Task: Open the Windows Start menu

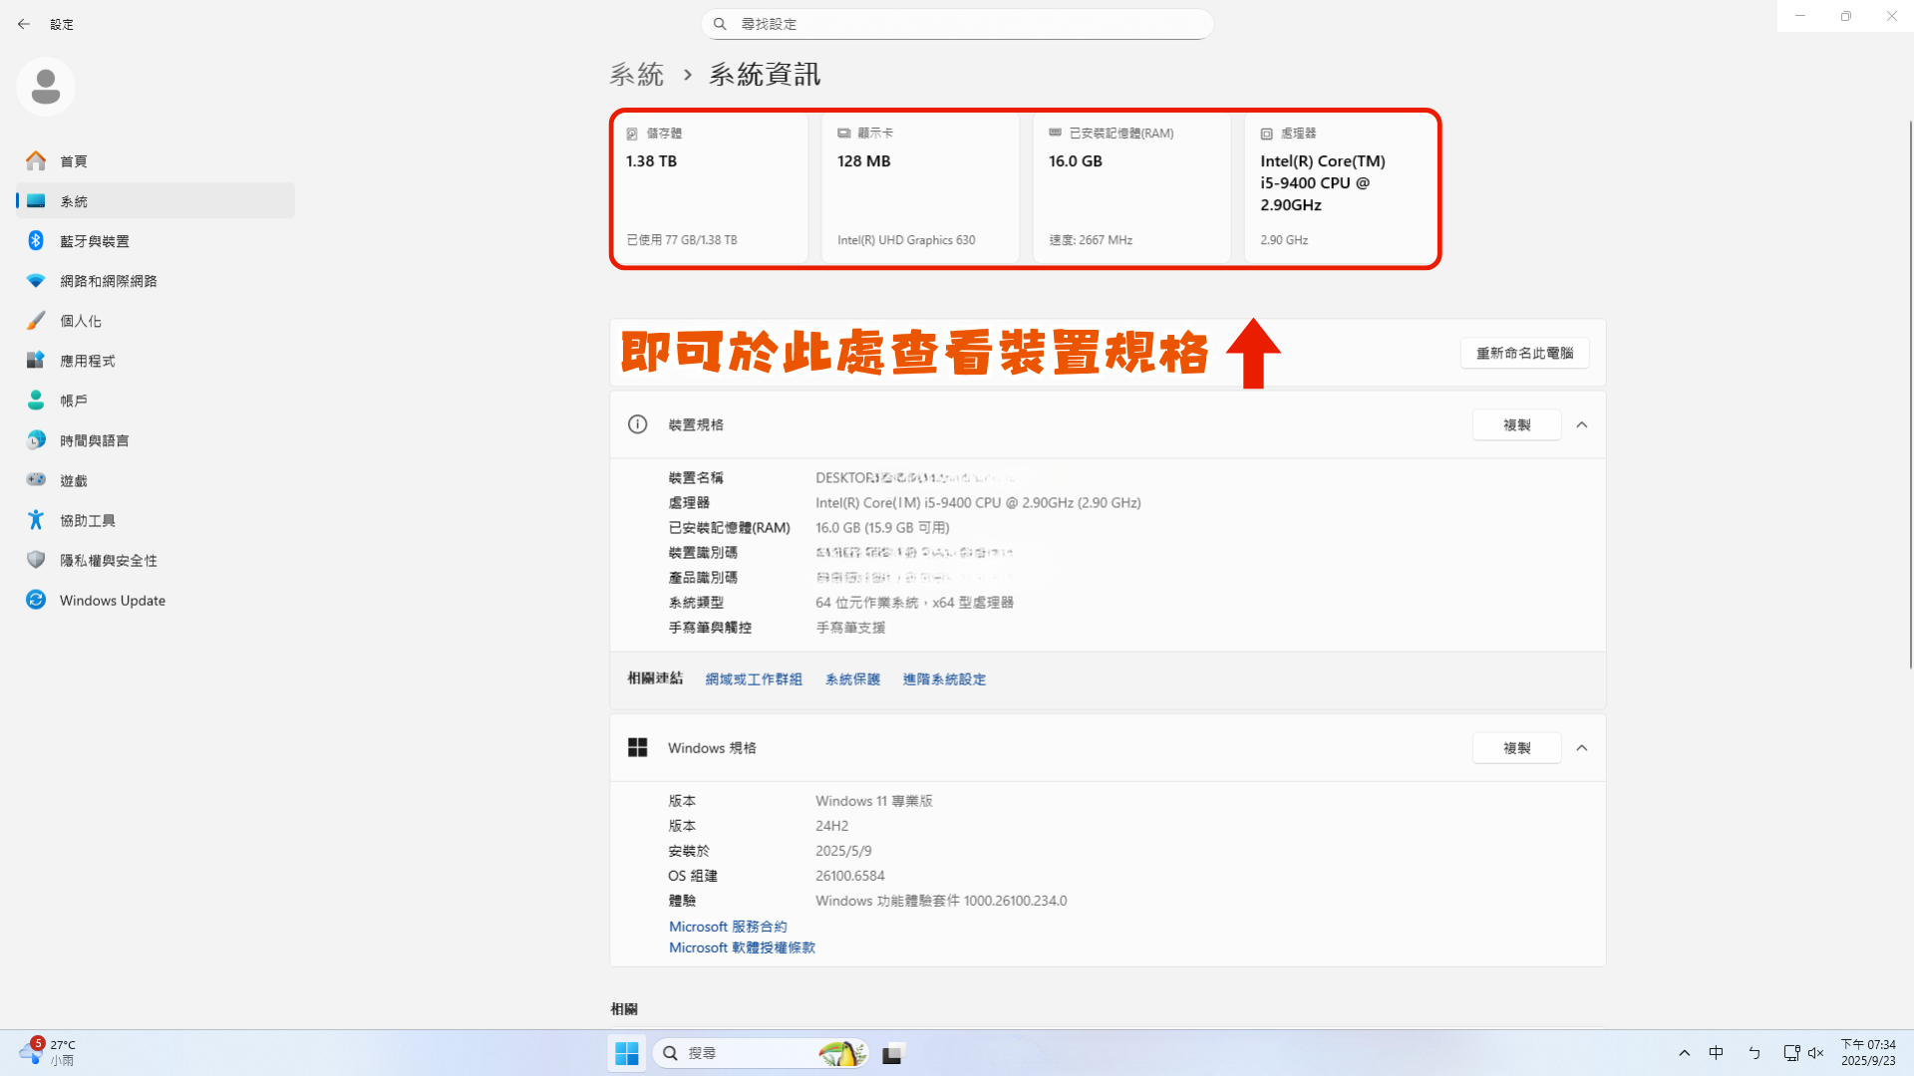Action: (627, 1053)
